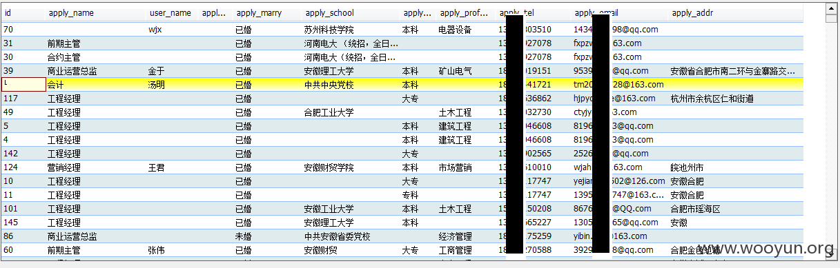Select the address cell '皖池州市'
Image resolution: width=840 pixels, height=268 pixels.
pyautogui.click(x=687, y=167)
